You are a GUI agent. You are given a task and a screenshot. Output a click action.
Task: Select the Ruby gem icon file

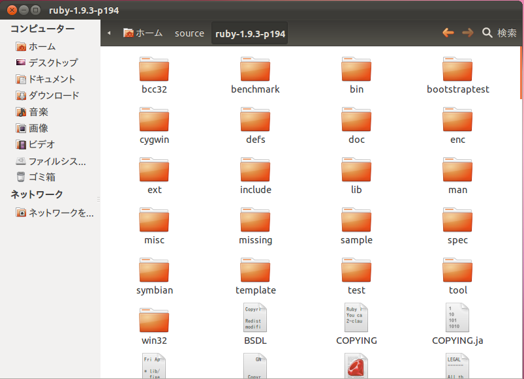tap(356, 366)
